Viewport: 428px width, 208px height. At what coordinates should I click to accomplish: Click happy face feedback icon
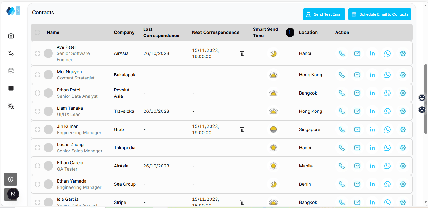(422, 98)
